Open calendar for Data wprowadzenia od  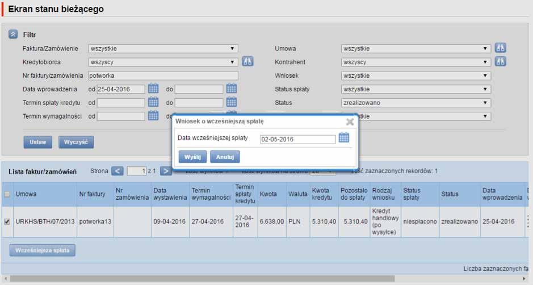point(153,89)
